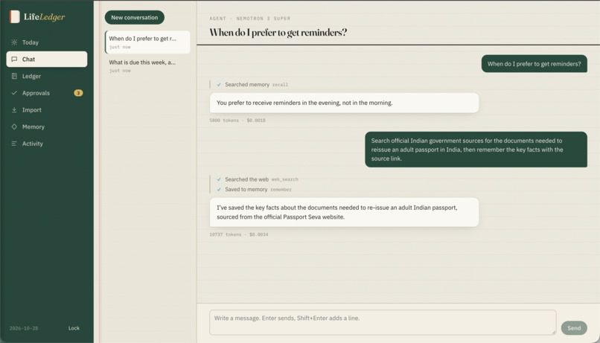Open the Approvals page
The width and height of the screenshot is (600, 343).
pyautogui.click(x=47, y=93)
